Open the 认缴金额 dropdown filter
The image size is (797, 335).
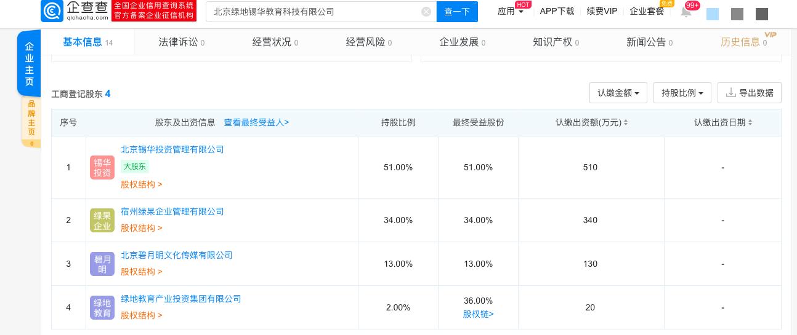coord(618,93)
